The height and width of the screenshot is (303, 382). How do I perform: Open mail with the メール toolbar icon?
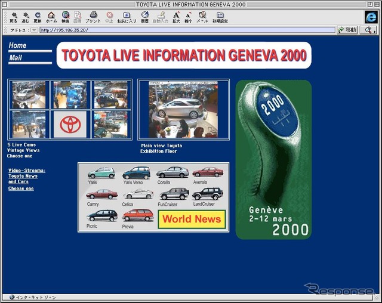(202, 17)
